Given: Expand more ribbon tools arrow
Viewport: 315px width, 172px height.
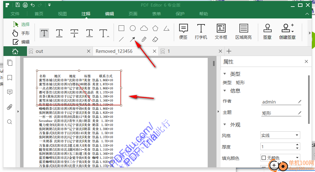Looking at the screenshot, I should (310, 33).
